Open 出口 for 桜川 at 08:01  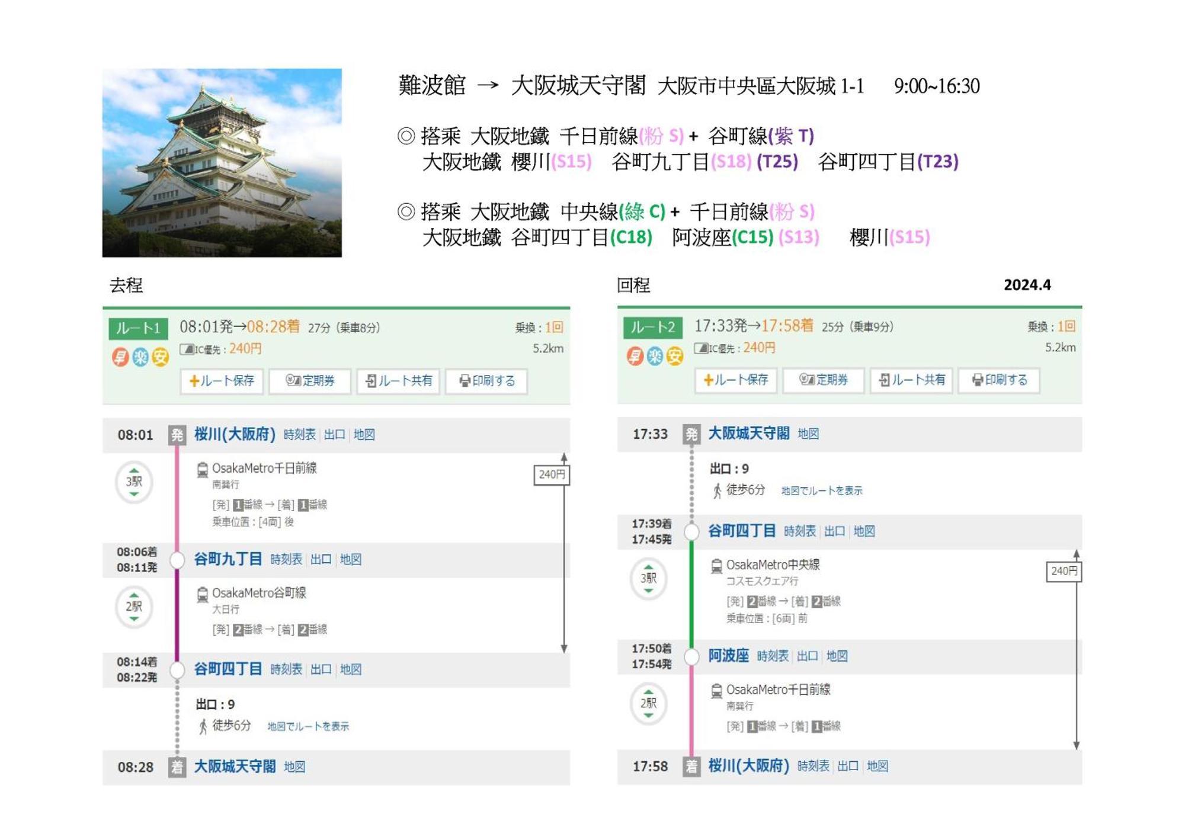pyautogui.click(x=334, y=435)
